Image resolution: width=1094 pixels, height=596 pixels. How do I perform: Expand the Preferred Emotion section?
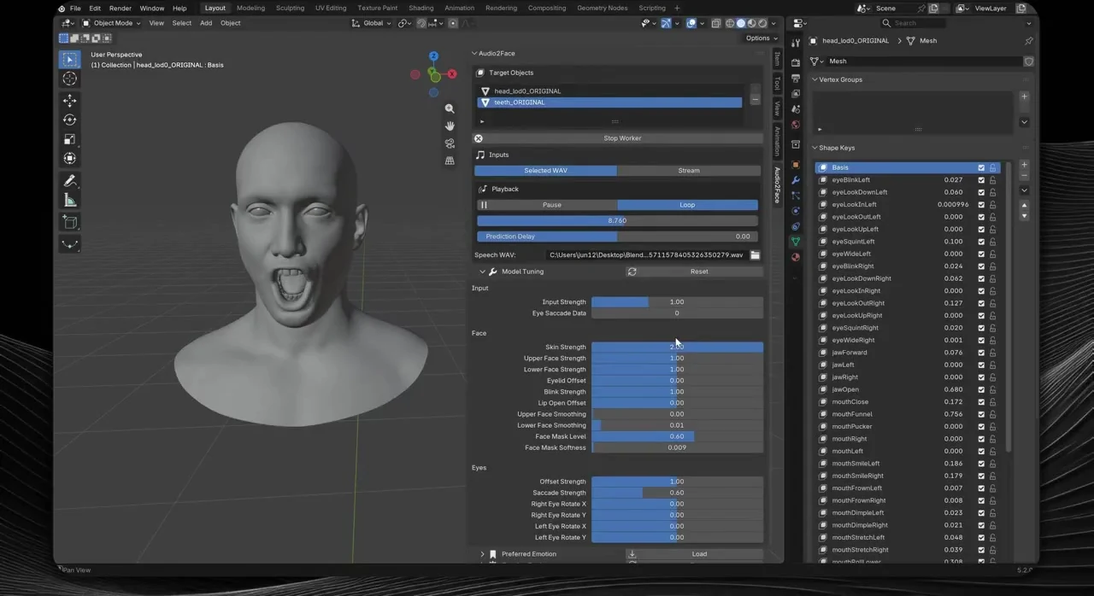click(x=482, y=554)
